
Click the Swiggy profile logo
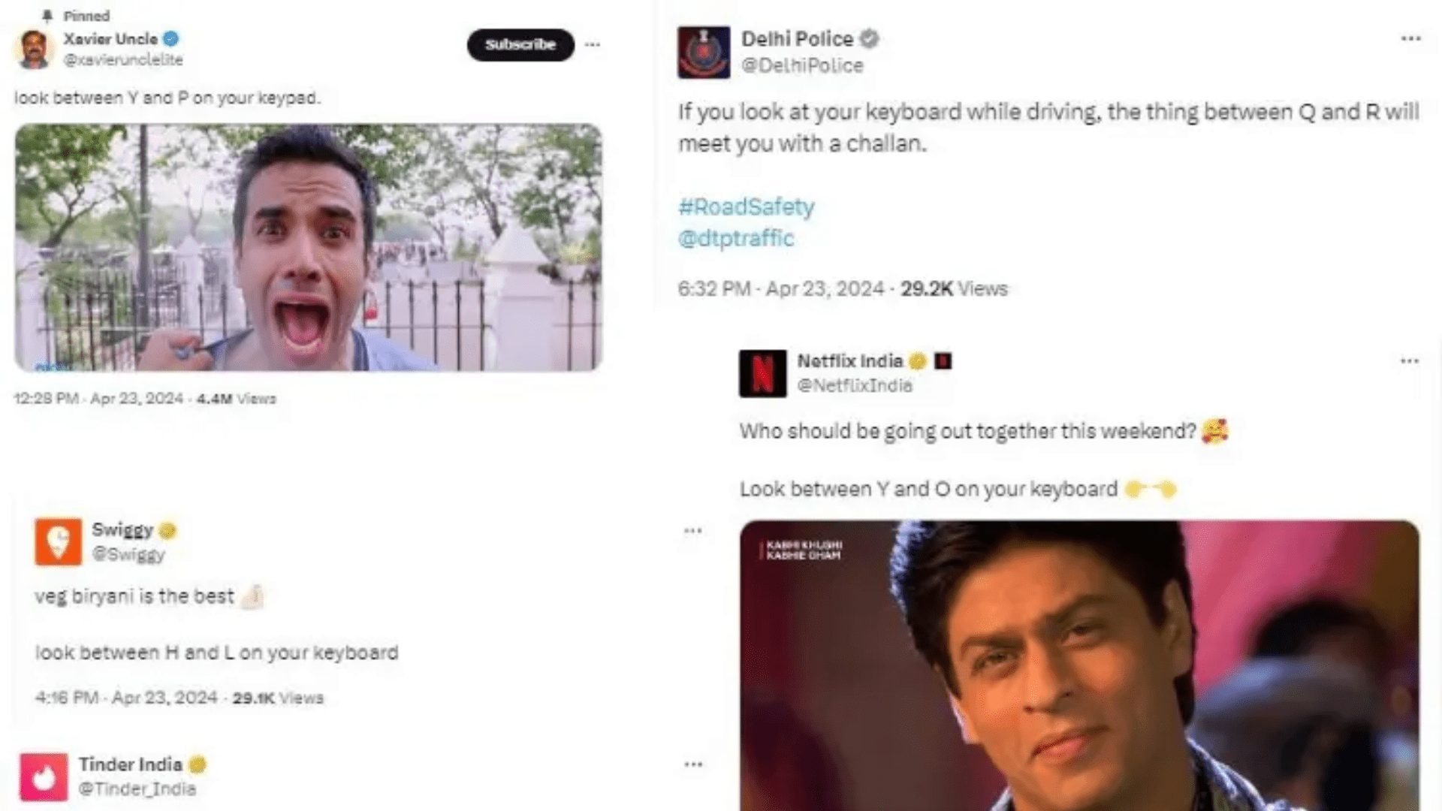click(58, 541)
